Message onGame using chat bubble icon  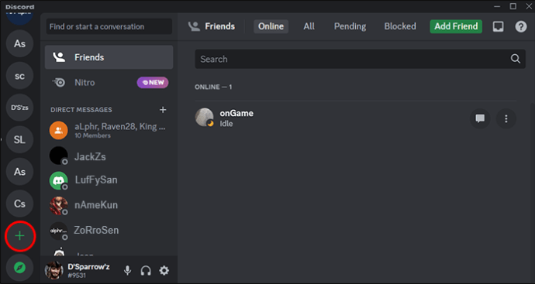click(480, 118)
